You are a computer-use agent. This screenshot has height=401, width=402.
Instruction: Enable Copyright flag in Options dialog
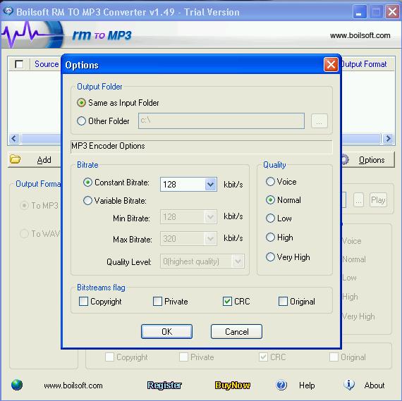[84, 301]
